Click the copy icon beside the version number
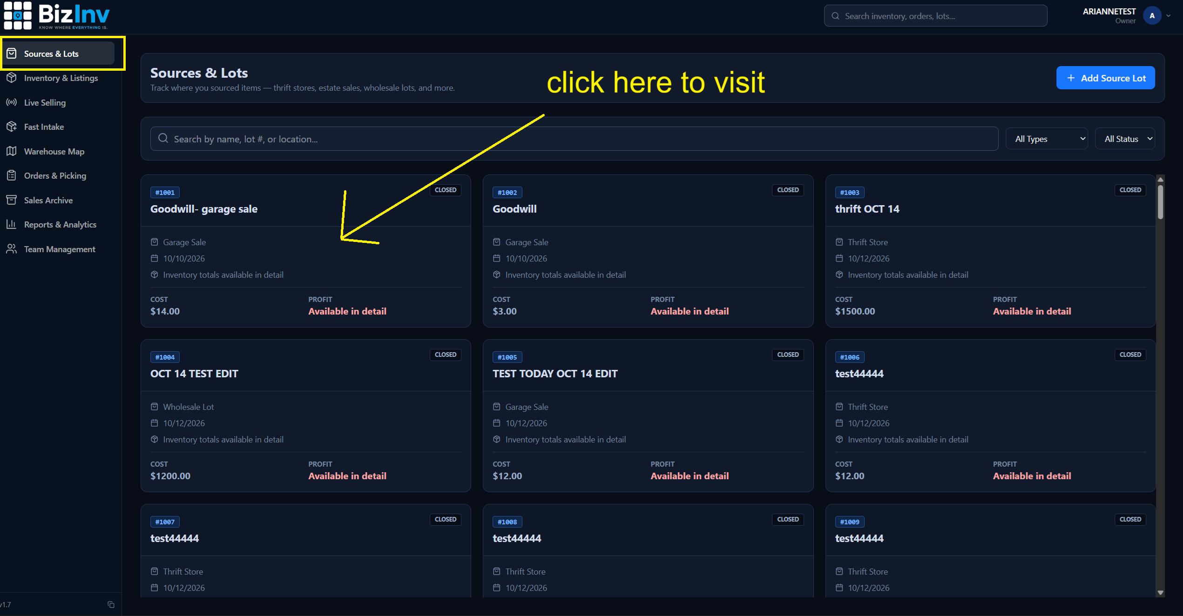 coord(111,604)
